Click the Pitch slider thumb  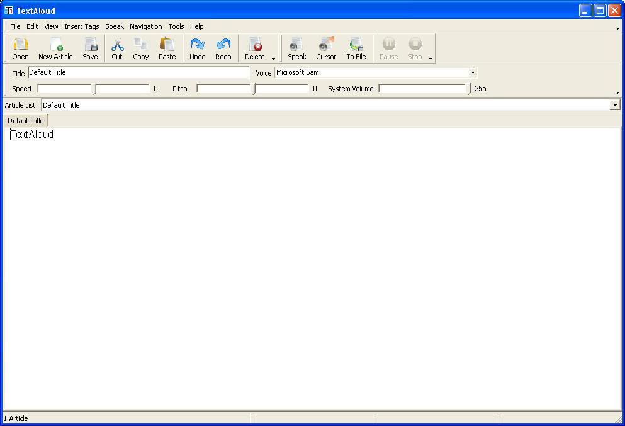coord(254,89)
